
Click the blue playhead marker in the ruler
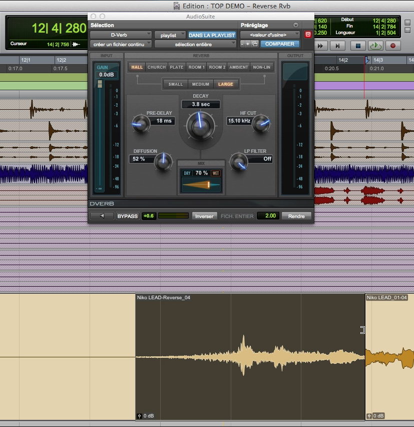point(366,60)
